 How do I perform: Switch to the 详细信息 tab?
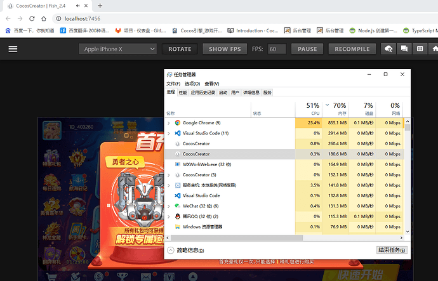click(251, 93)
